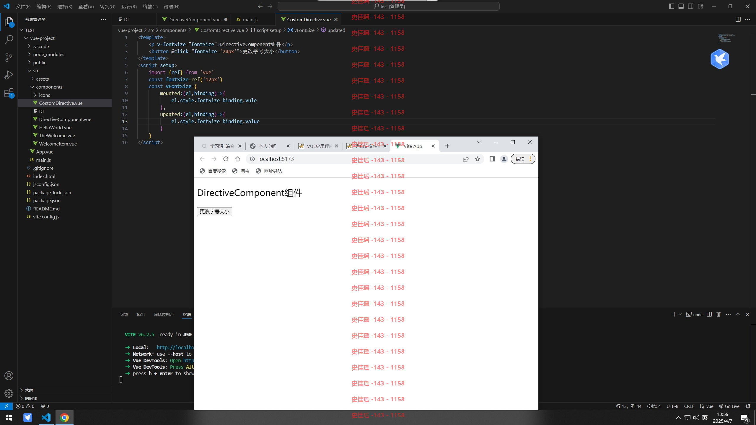This screenshot has width=756, height=425.
Task: Click VS Code taskbar icon
Action: tap(46, 417)
